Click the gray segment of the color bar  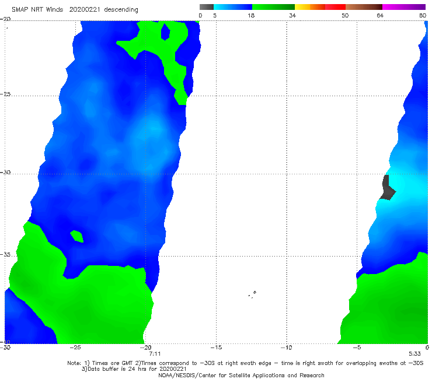[206, 7]
